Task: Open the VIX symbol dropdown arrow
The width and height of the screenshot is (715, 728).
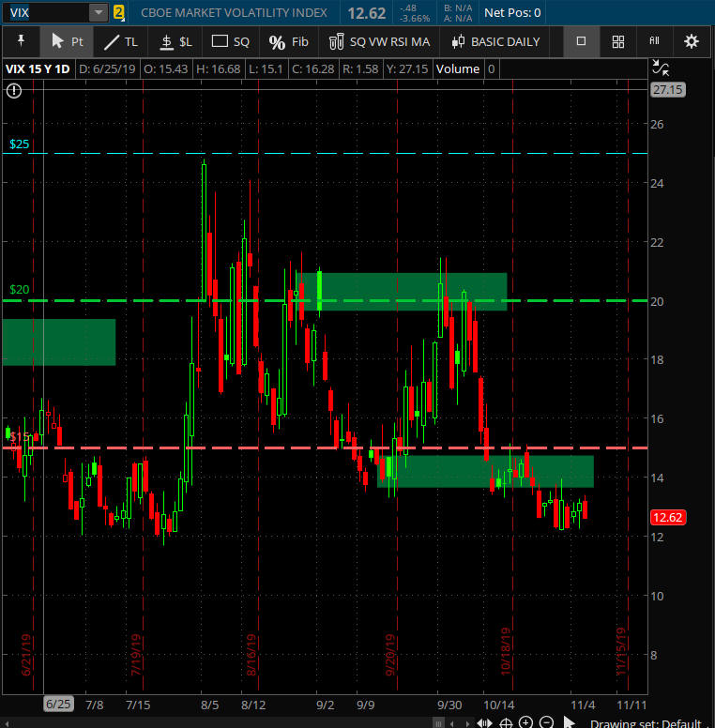Action: pyautogui.click(x=98, y=13)
